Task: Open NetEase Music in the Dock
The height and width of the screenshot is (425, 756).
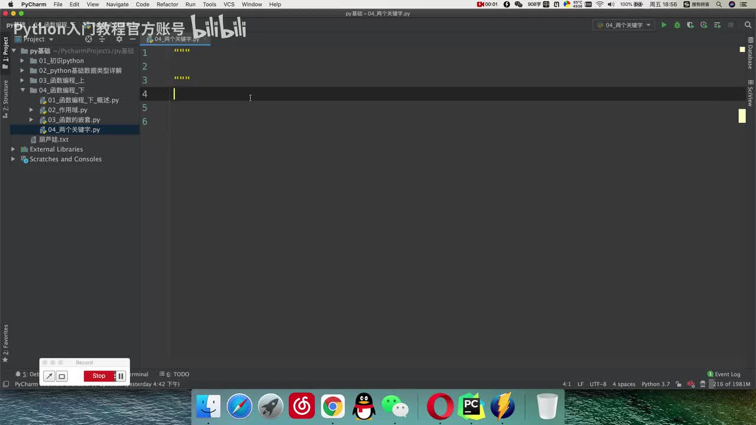Action: click(302, 407)
